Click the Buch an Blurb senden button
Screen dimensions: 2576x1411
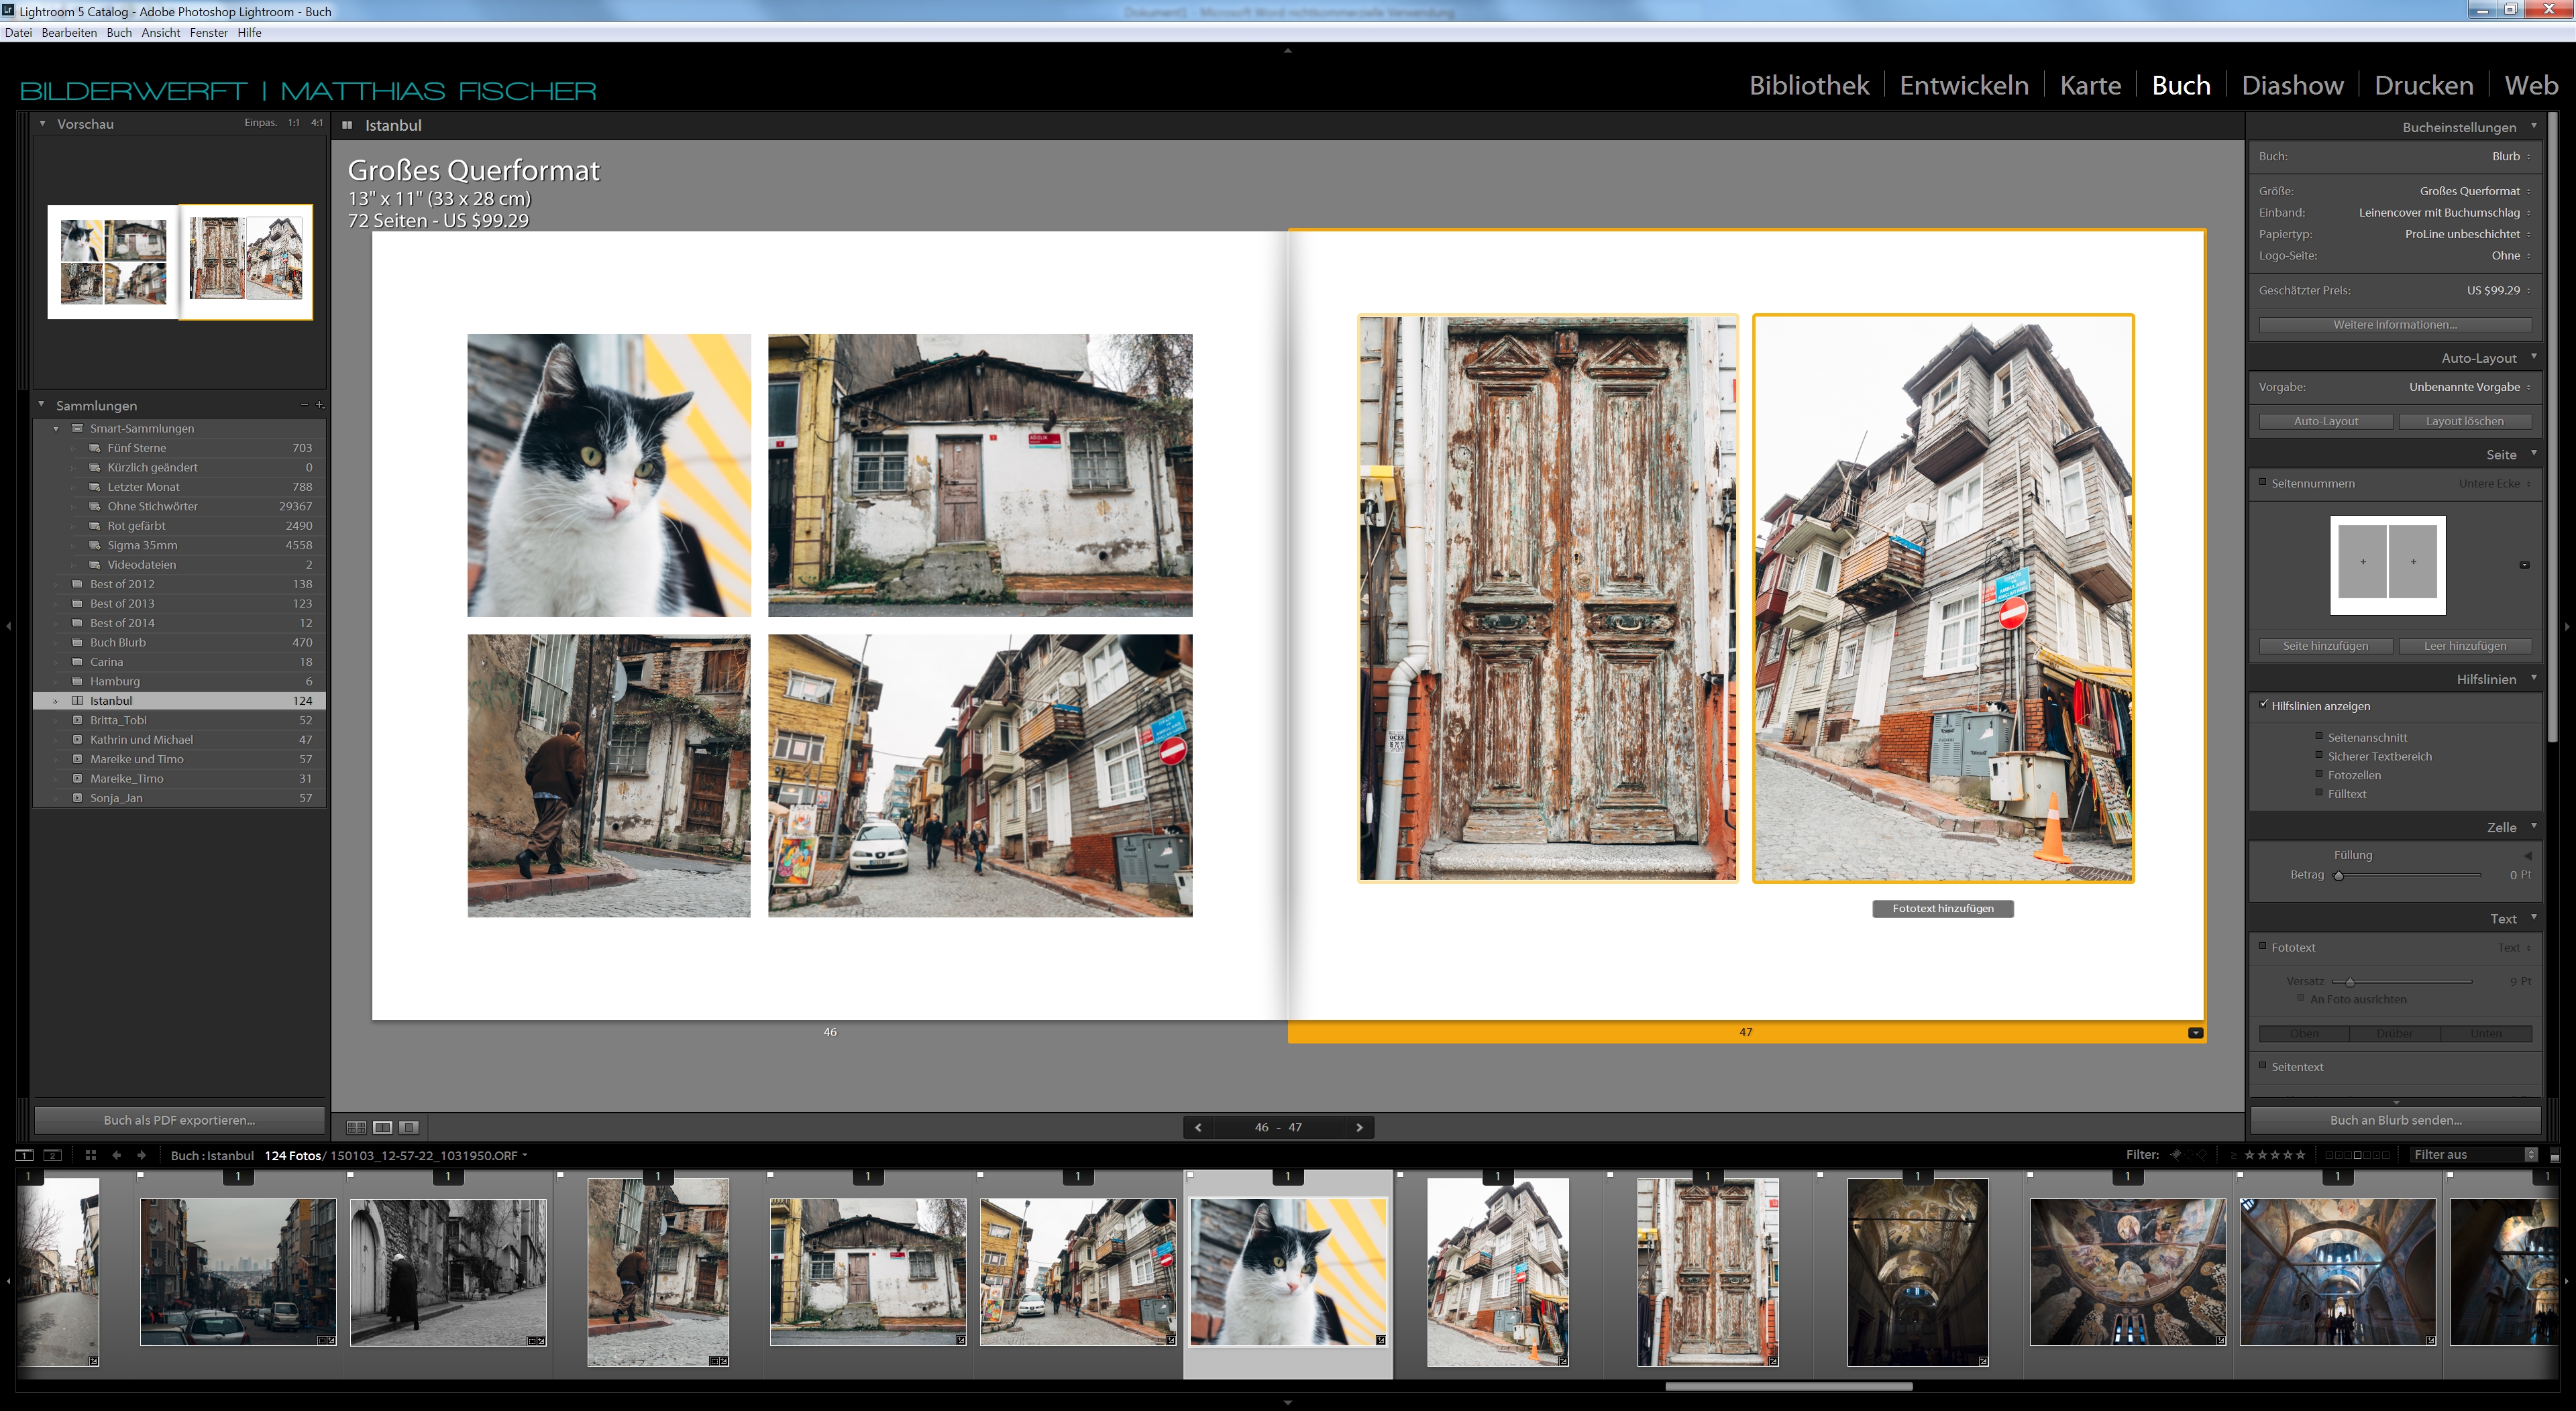(2395, 1120)
